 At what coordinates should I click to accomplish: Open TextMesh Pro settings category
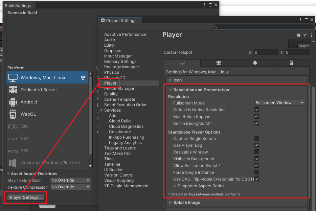point(117,154)
